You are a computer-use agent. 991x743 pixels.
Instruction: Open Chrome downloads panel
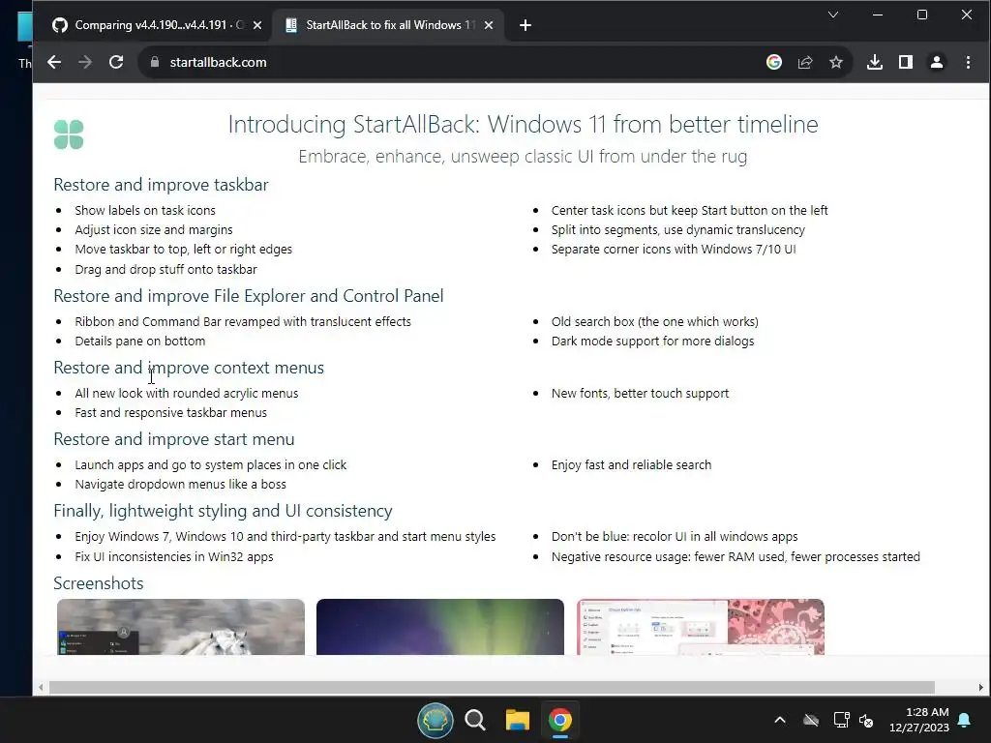click(875, 62)
